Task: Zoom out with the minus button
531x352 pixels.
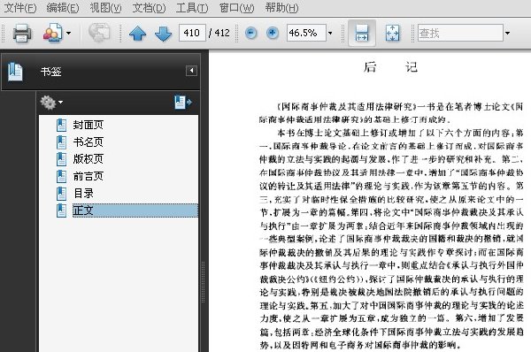Action: [250, 33]
